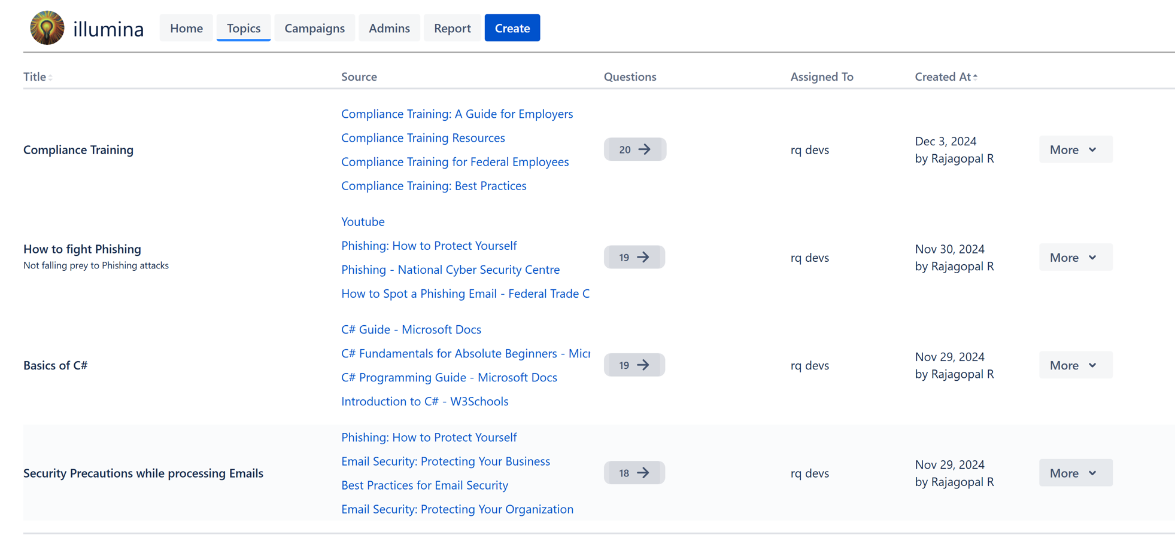The height and width of the screenshot is (538, 1175).
Task: Expand More menu for Basics of C#
Action: point(1075,365)
